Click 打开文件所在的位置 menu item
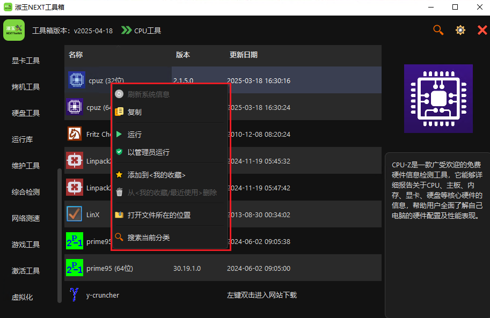The width and height of the screenshot is (490, 318). tap(159, 215)
